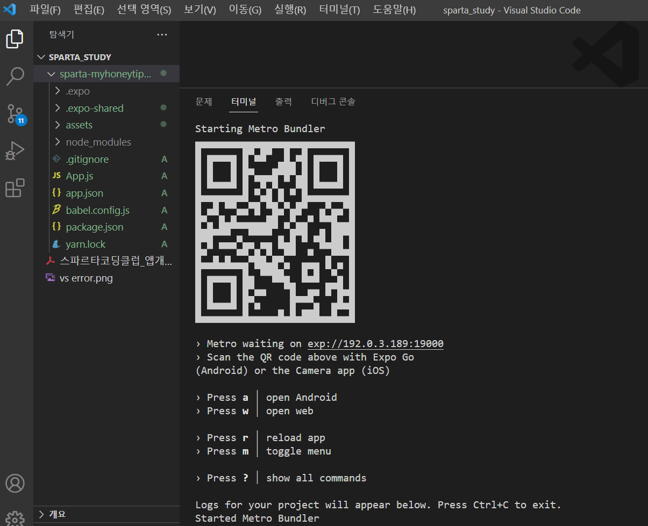648x526 pixels.
Task: Open the 스파르타코딩클럽_앱개 PDF file
Action: tap(116, 261)
